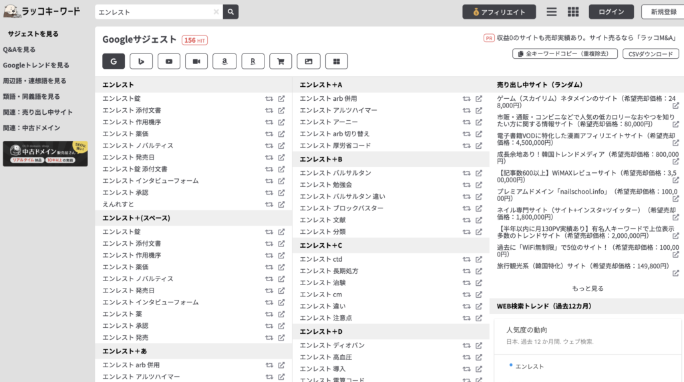Open external link for エンレスト 発売 row
The height and width of the screenshot is (382, 684).
click(281, 337)
